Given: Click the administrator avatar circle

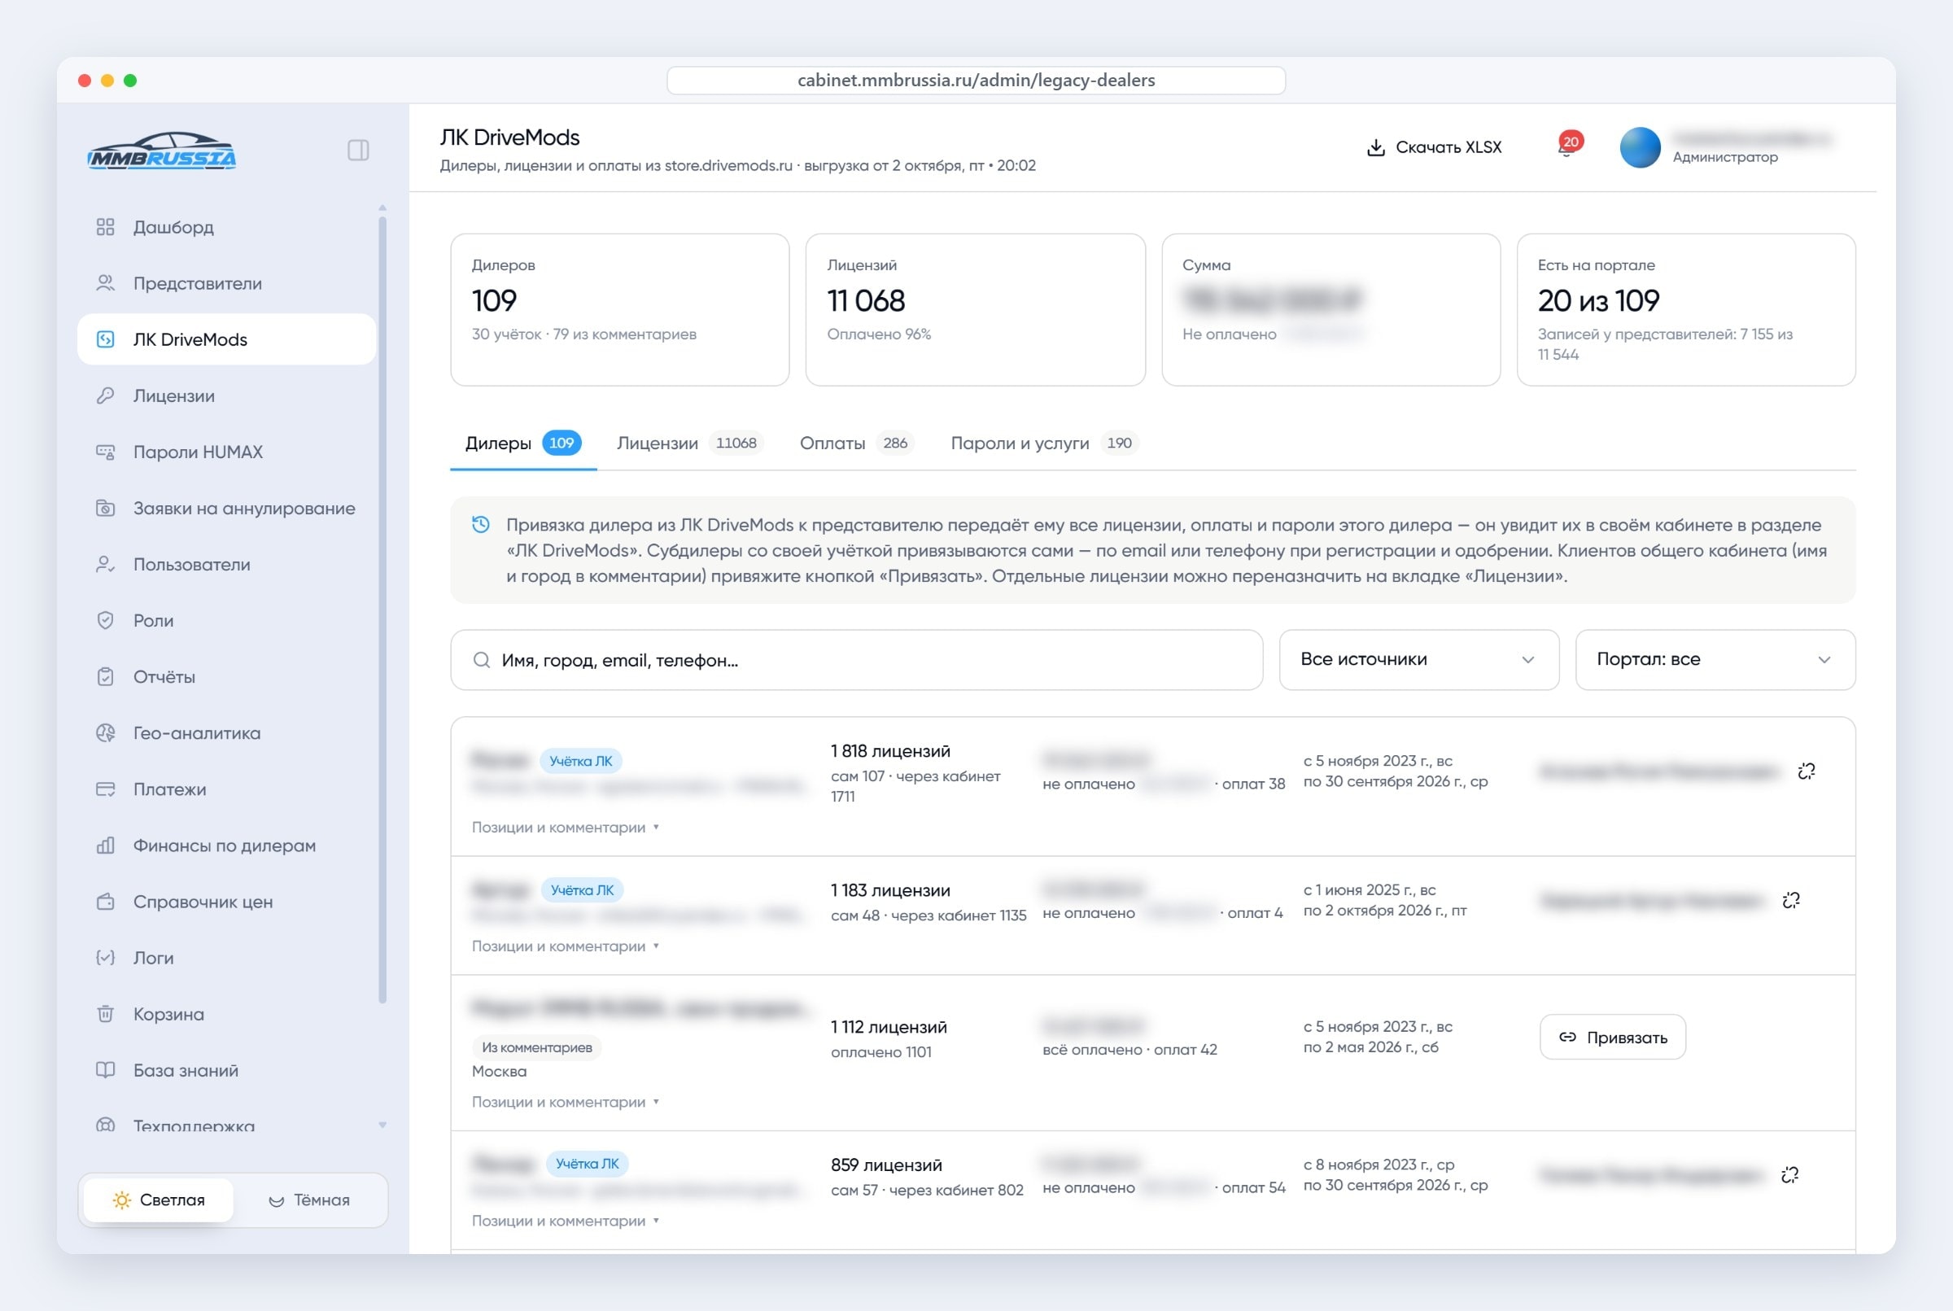Looking at the screenshot, I should tap(1640, 147).
